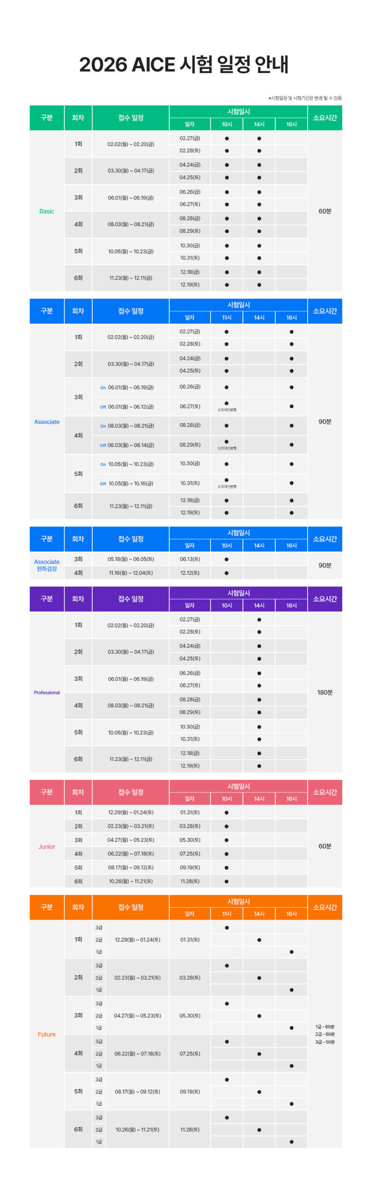Select the 11.16(월) ~ 12.04(토) registration period
Screen dimensions: 372x1197
coord(131,573)
